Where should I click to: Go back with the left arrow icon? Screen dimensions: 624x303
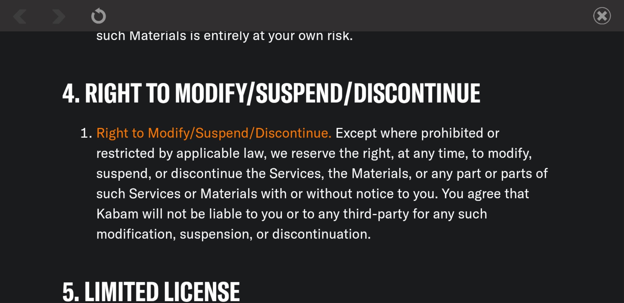20,16
